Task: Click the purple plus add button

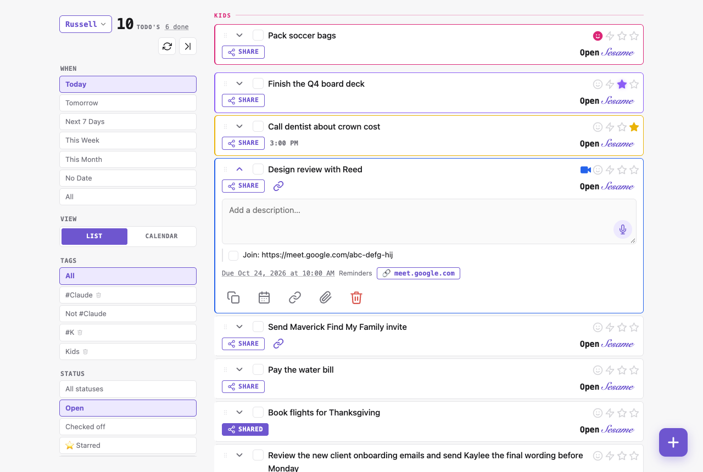Action: click(673, 442)
